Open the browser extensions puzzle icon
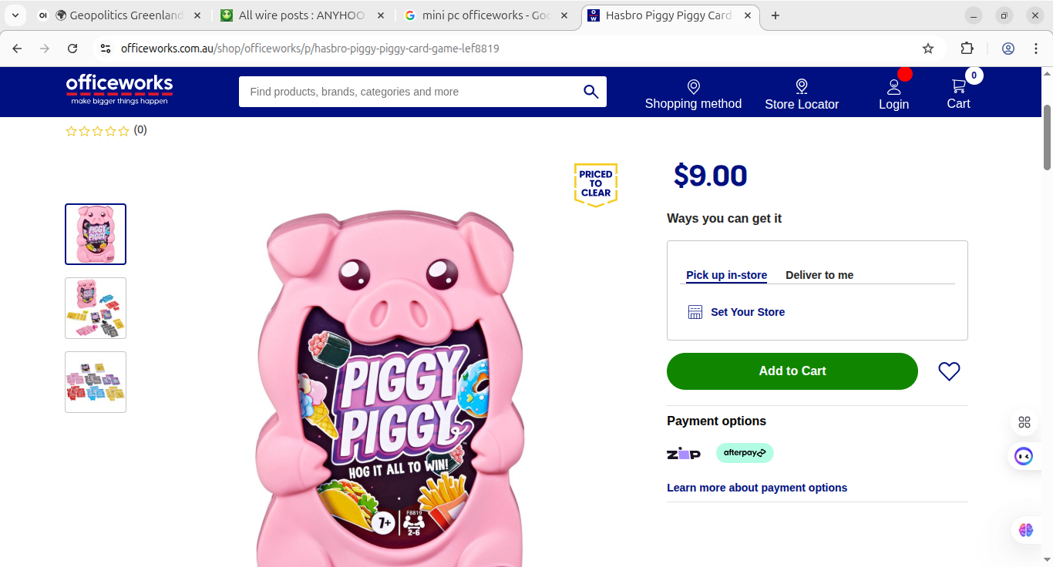The image size is (1053, 567). (967, 49)
